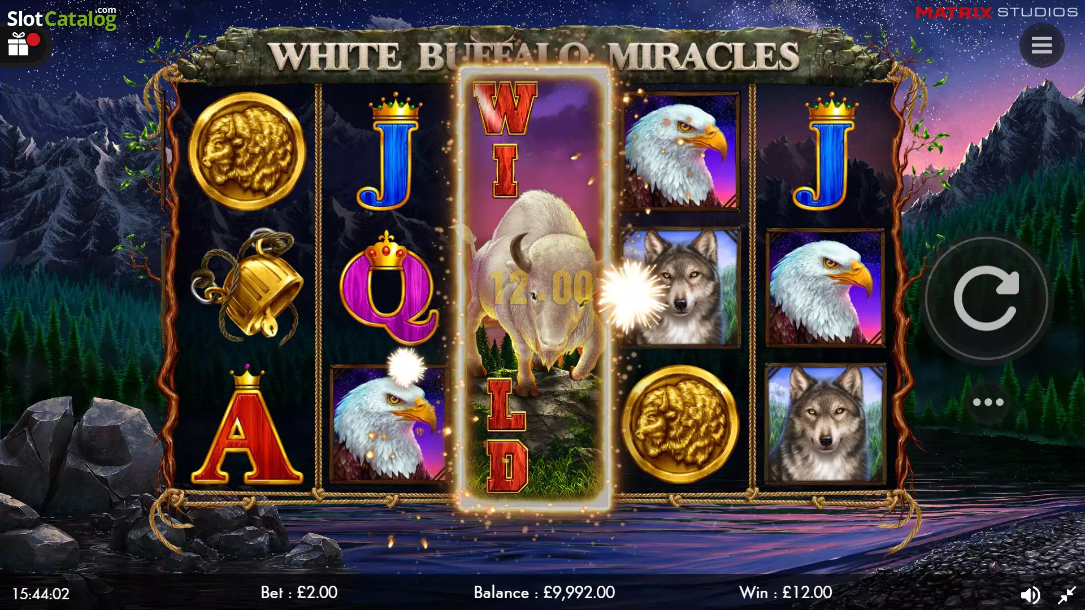Click the wolf symbol on fourth reel

click(x=681, y=287)
